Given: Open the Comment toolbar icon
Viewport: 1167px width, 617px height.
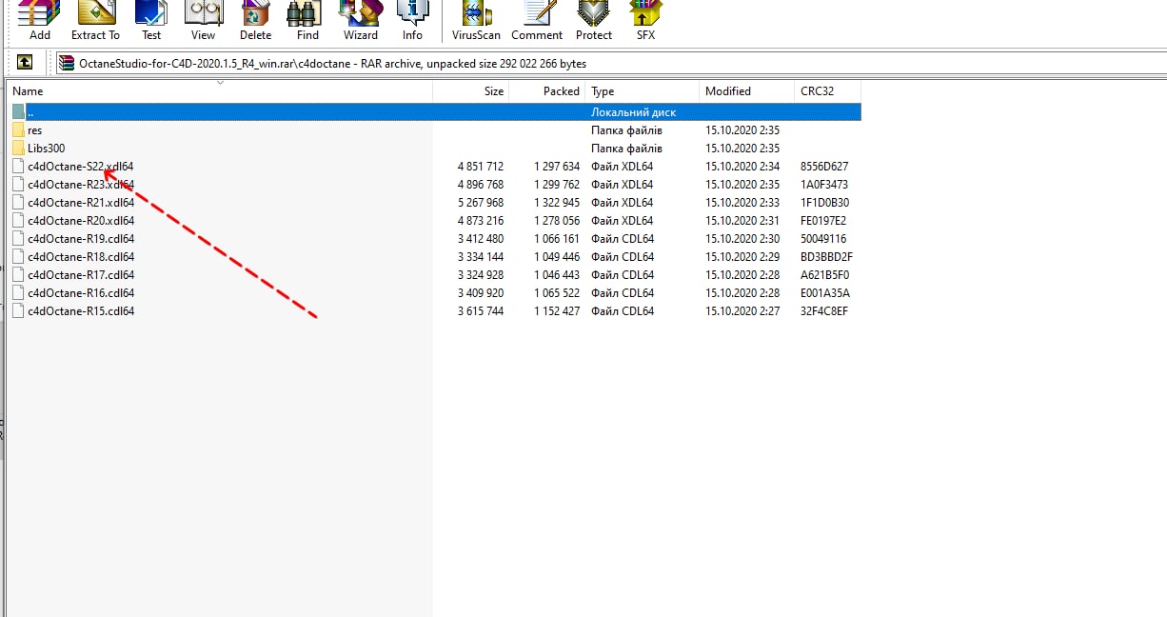Looking at the screenshot, I should tap(537, 13).
